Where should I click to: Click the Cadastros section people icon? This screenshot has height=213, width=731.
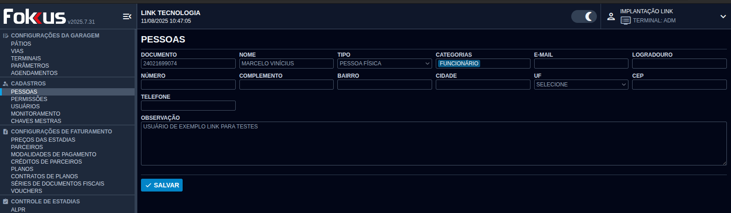pyautogui.click(x=5, y=84)
